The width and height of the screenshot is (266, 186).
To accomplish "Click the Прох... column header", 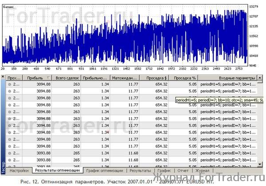I will pyautogui.click(x=14, y=78).
